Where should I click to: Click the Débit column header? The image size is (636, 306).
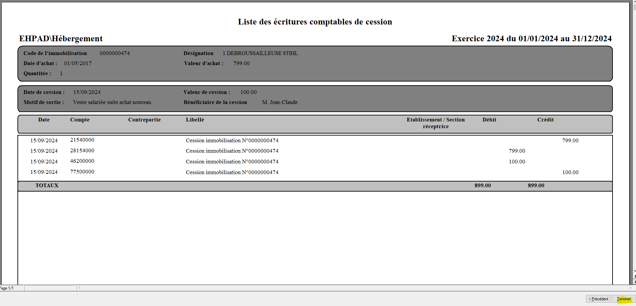pyautogui.click(x=489, y=120)
